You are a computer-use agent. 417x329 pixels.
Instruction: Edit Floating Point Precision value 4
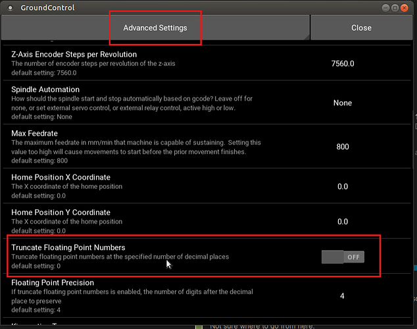coord(342,296)
